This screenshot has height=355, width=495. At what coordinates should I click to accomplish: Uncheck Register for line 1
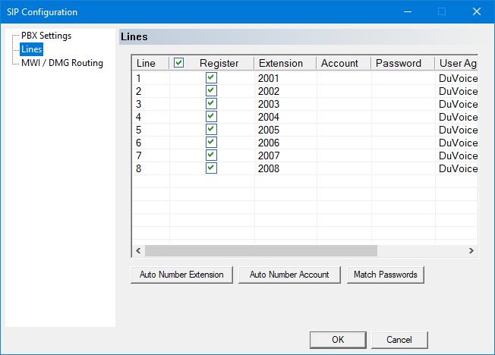tap(211, 77)
